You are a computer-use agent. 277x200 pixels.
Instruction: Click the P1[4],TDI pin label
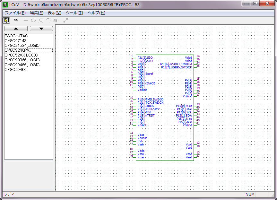pos(144,112)
